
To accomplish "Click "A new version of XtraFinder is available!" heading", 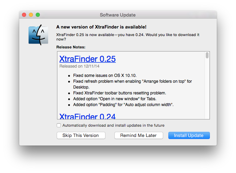I will click(101, 27).
